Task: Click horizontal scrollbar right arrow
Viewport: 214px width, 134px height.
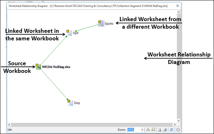Action: point(175,125)
